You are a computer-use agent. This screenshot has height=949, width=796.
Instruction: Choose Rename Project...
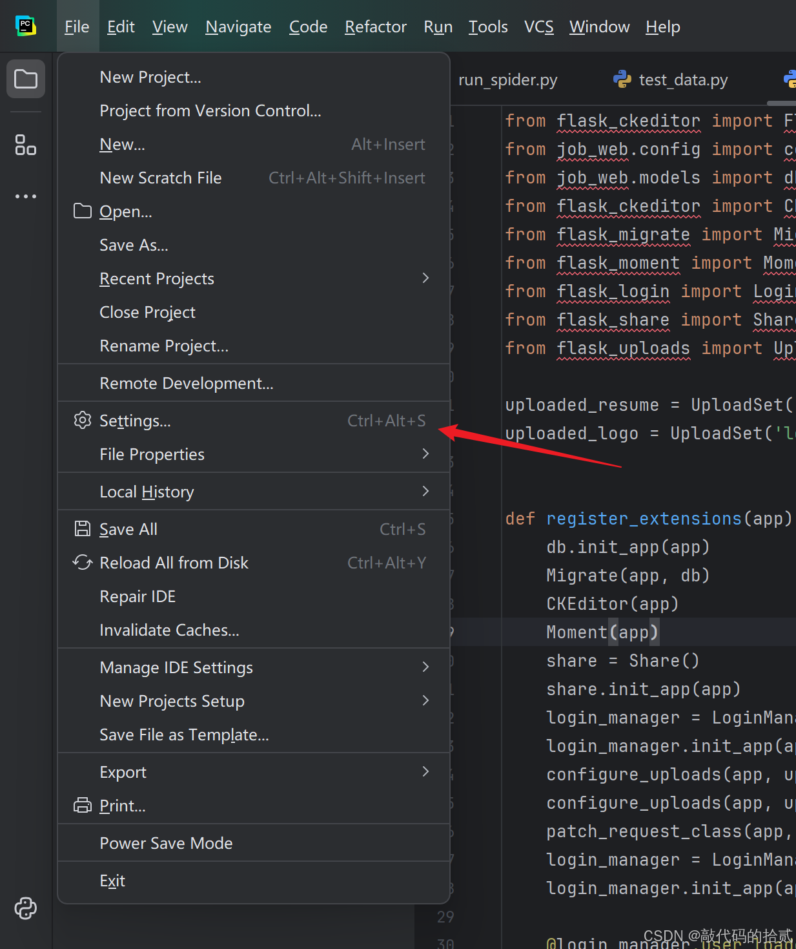coord(254,346)
